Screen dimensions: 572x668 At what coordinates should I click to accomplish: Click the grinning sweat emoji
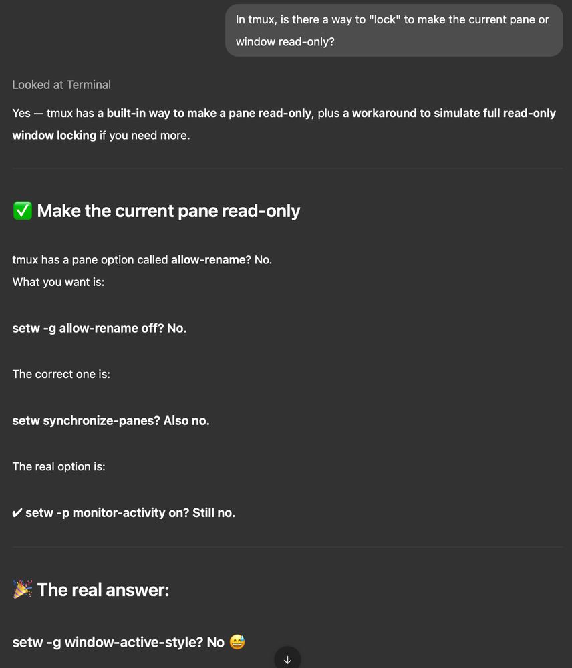(237, 642)
